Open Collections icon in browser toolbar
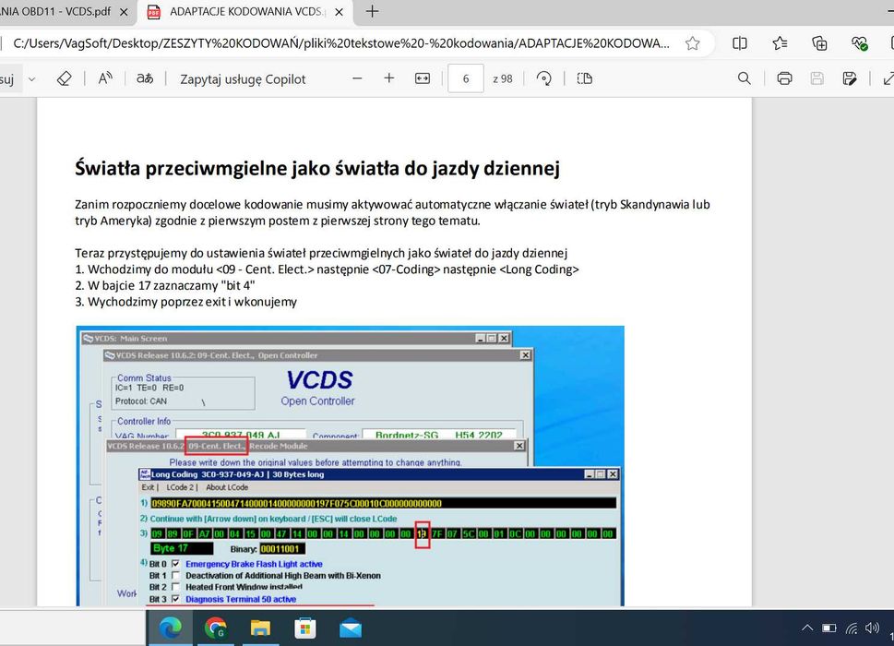894x646 pixels. 819,43
